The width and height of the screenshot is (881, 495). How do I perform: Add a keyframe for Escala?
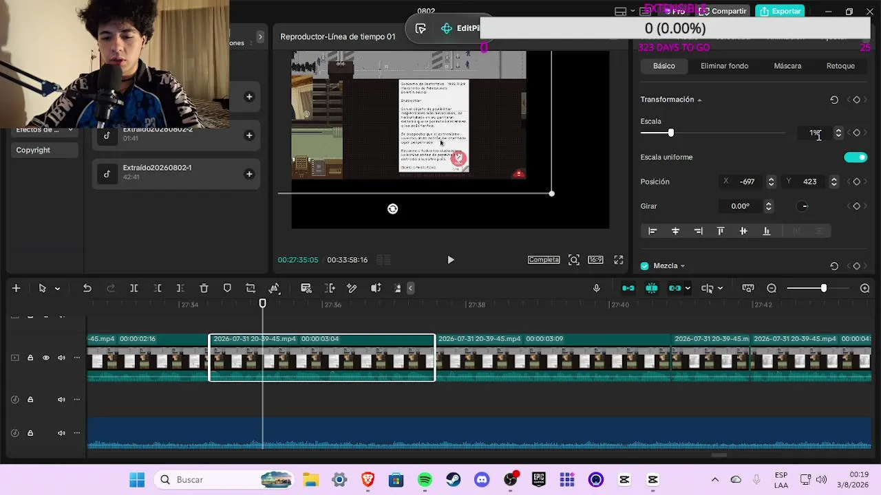(857, 133)
